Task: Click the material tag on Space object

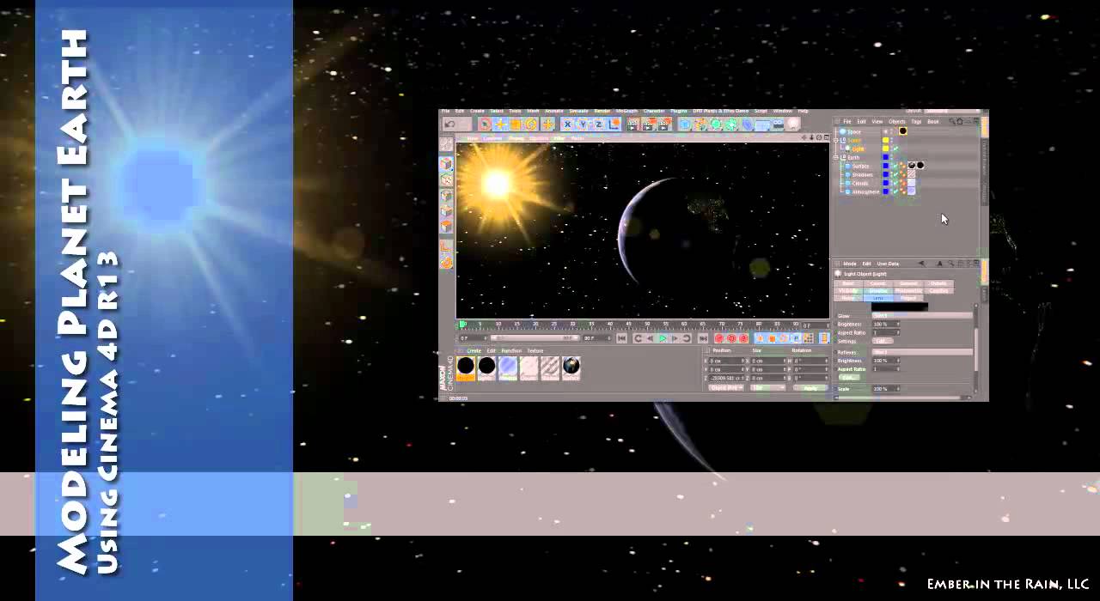Action: 903,131
